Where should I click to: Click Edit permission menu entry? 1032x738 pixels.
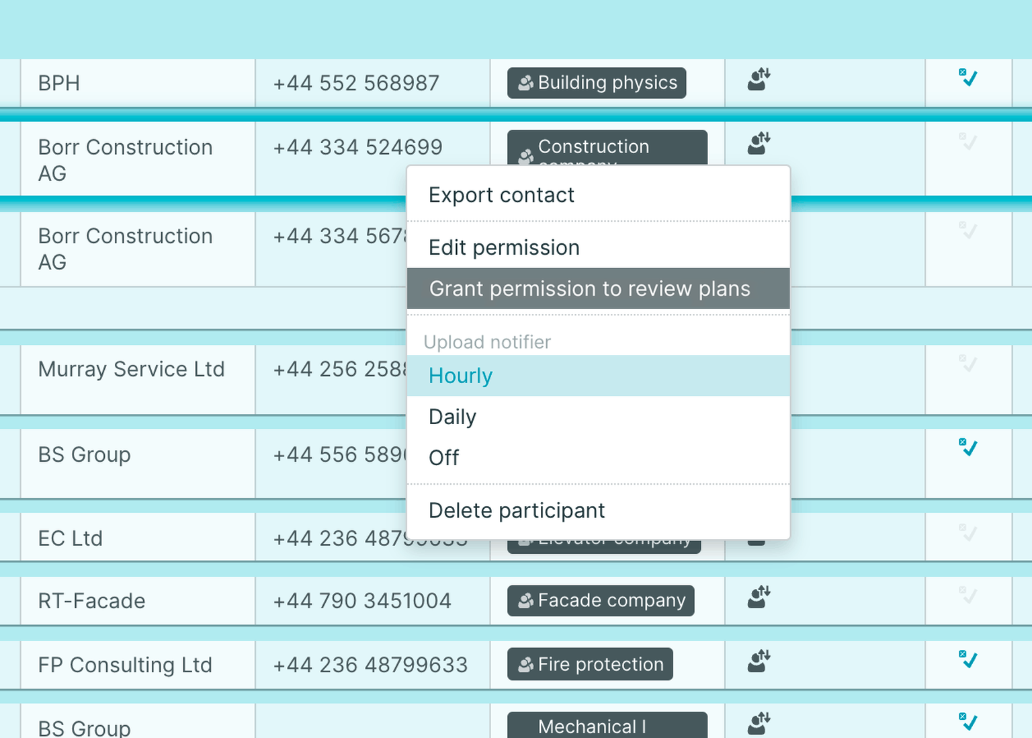point(504,247)
